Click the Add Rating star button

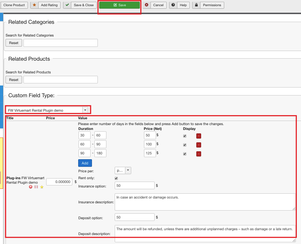[45, 5]
